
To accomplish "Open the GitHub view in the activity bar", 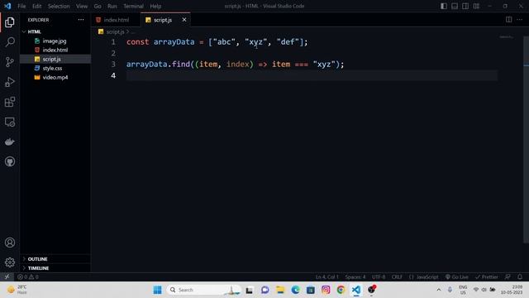I will coord(10,161).
